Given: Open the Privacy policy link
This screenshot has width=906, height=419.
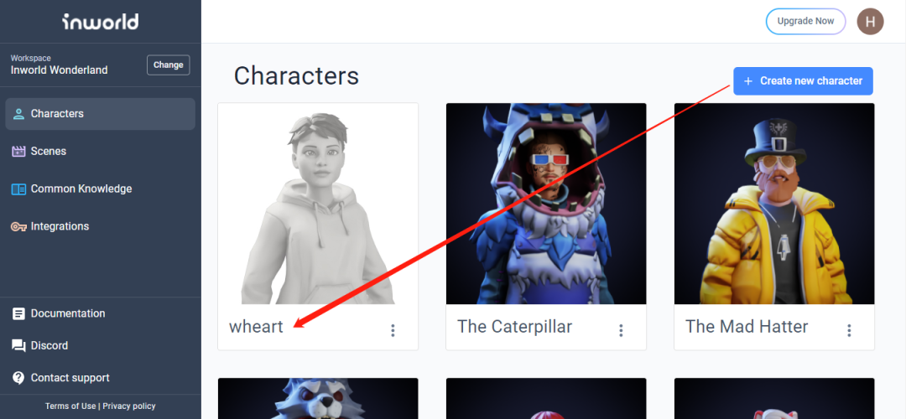Looking at the screenshot, I should 129,406.
